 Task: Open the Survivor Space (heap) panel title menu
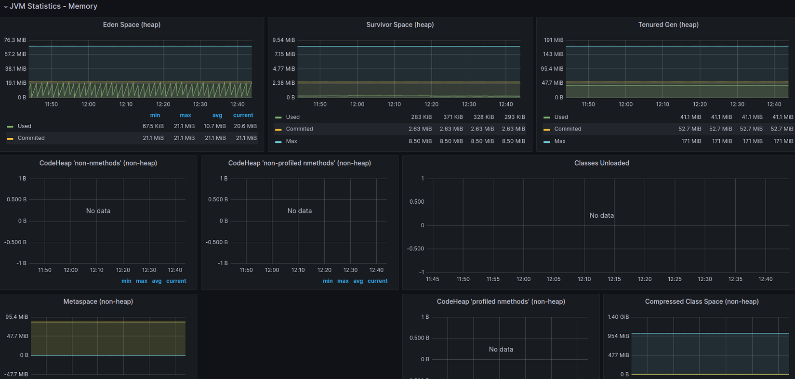pos(400,25)
